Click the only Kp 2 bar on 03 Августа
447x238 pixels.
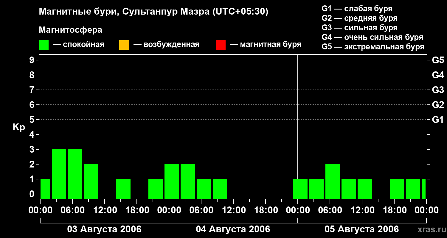pos(91,181)
